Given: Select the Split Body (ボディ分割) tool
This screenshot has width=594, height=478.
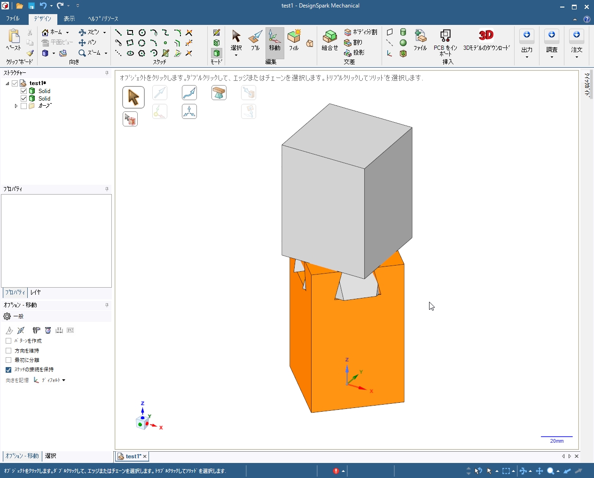Looking at the screenshot, I should (360, 32).
